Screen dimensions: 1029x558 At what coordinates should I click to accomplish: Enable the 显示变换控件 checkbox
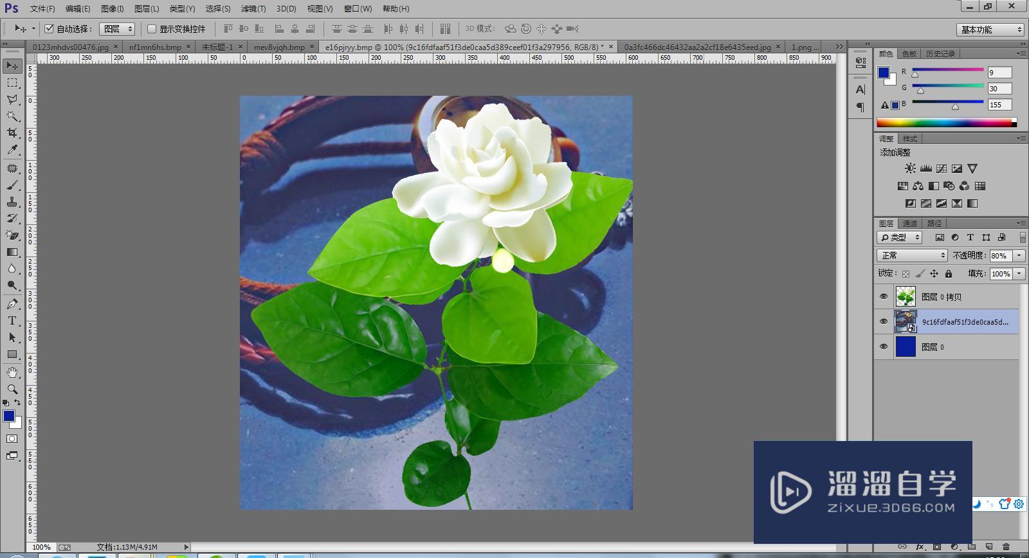coord(152,29)
